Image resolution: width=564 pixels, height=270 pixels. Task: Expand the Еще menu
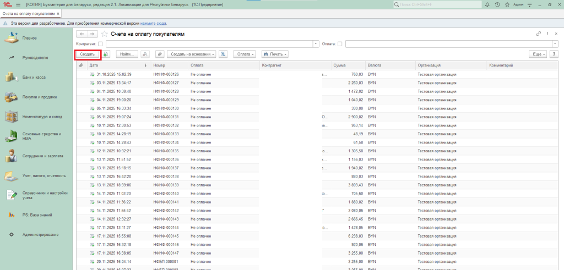[537, 54]
